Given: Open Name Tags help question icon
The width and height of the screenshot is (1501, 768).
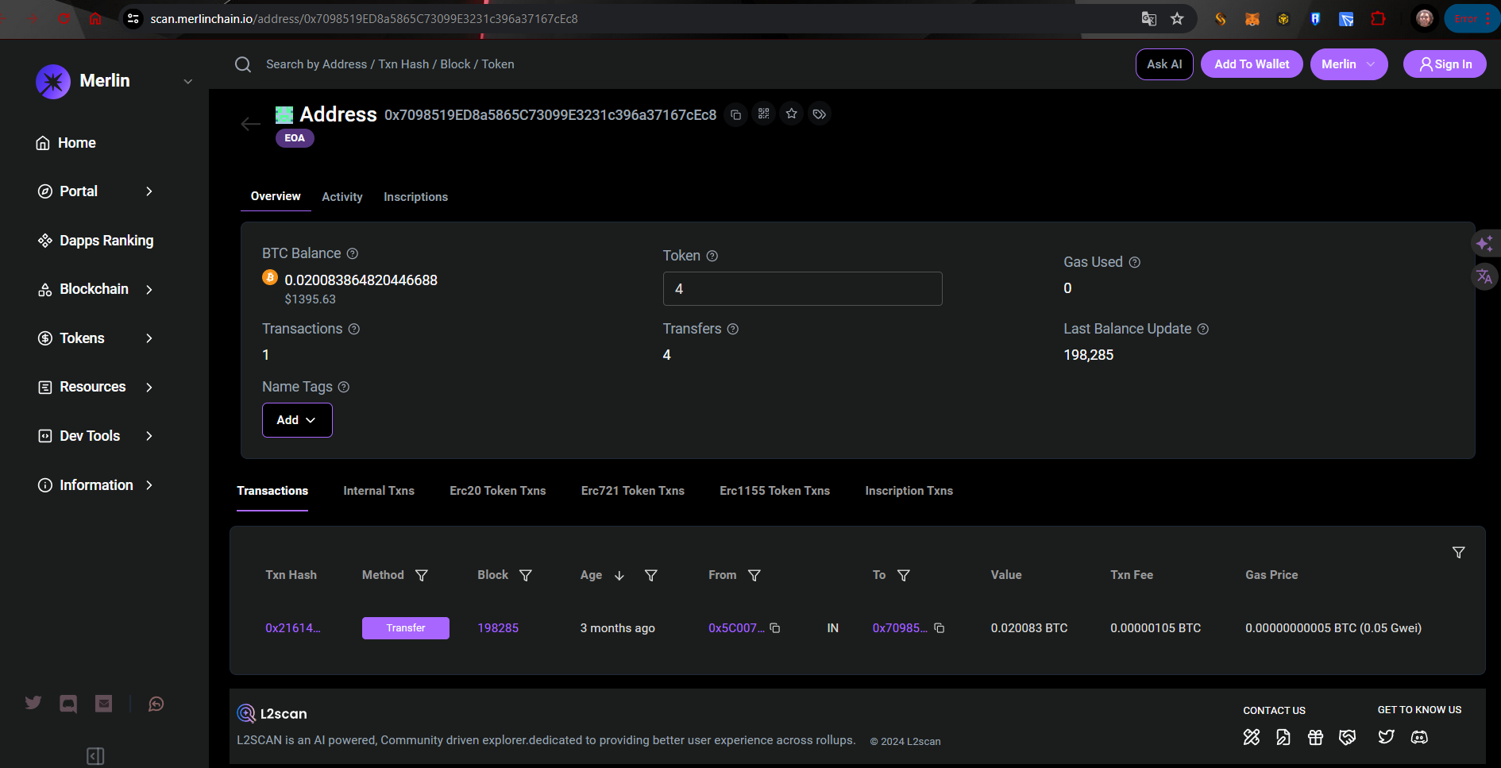Looking at the screenshot, I should click(344, 387).
